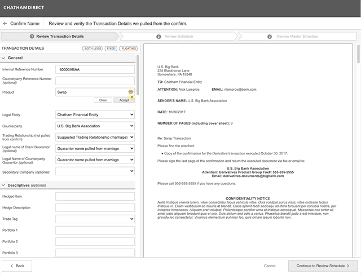Viewport: 361px width, 274px height.
Task: Open the Trading Relationship dropdown
Action: 95,137
